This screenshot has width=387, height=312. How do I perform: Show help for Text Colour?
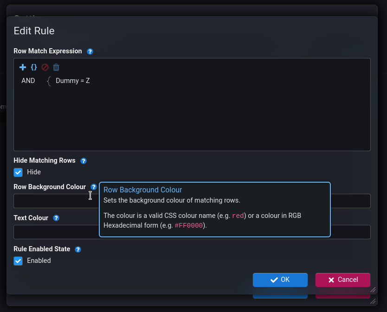tap(56, 218)
